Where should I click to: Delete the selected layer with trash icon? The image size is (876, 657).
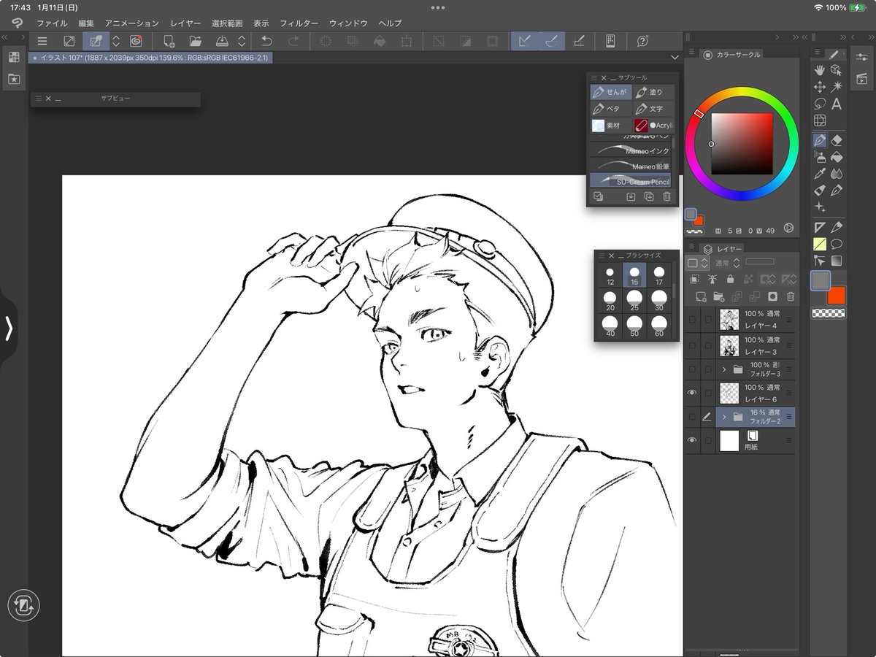click(x=790, y=296)
